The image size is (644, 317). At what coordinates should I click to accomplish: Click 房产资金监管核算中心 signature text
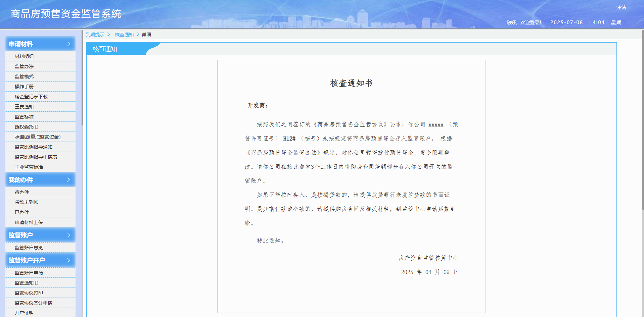point(428,258)
